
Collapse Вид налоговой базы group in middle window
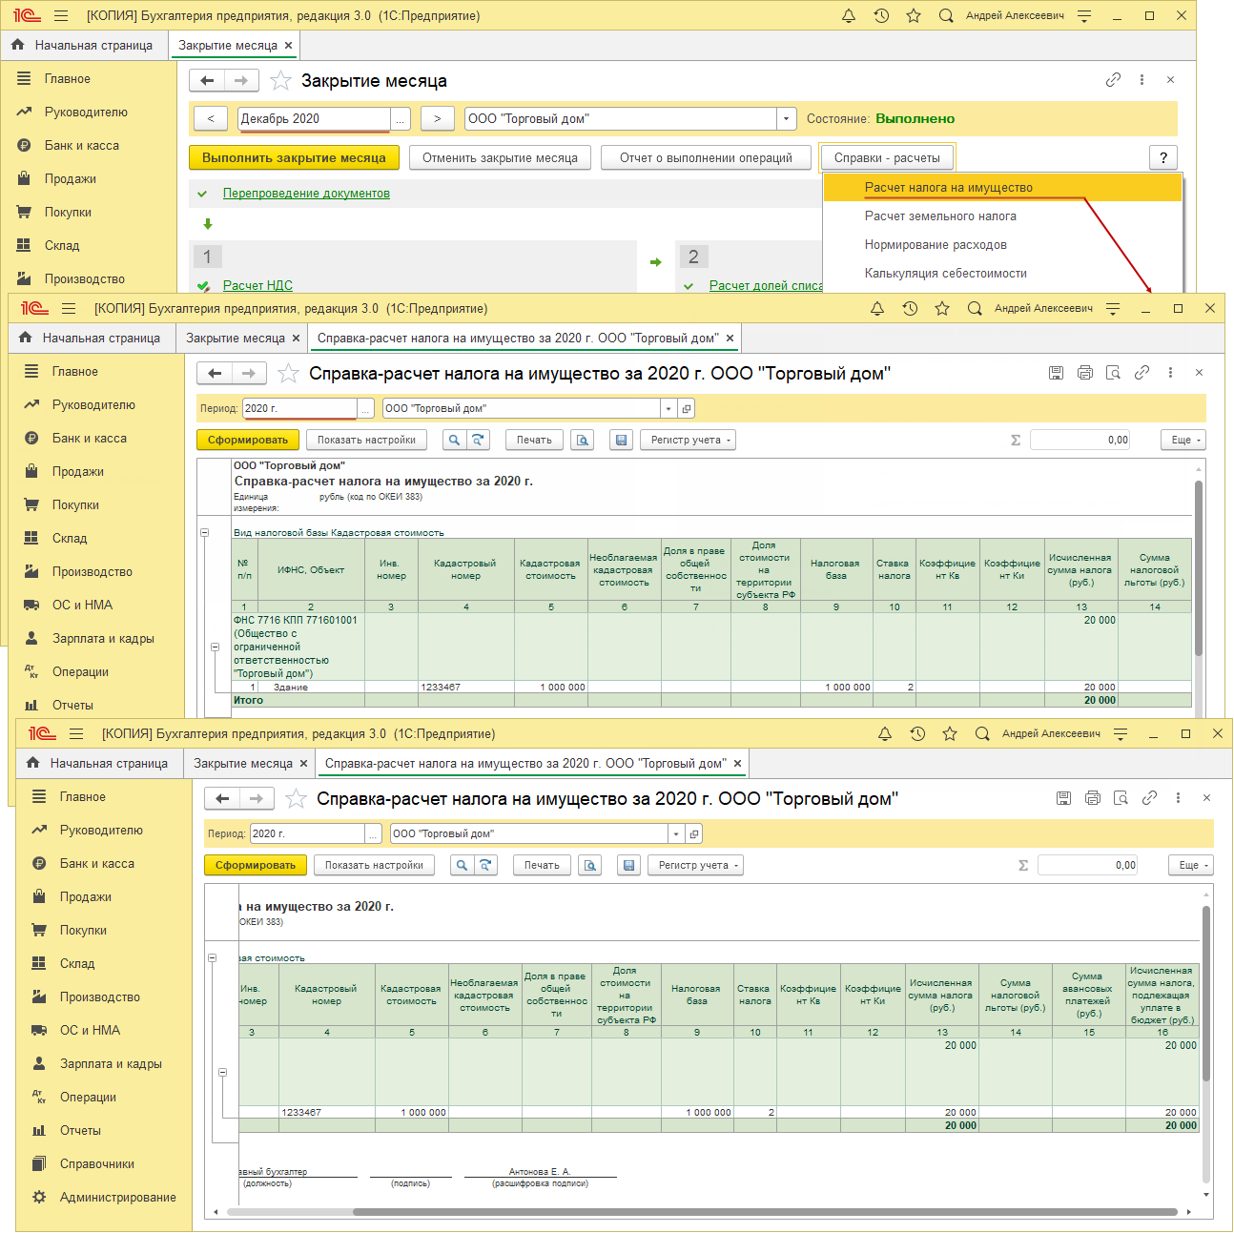coord(204,533)
